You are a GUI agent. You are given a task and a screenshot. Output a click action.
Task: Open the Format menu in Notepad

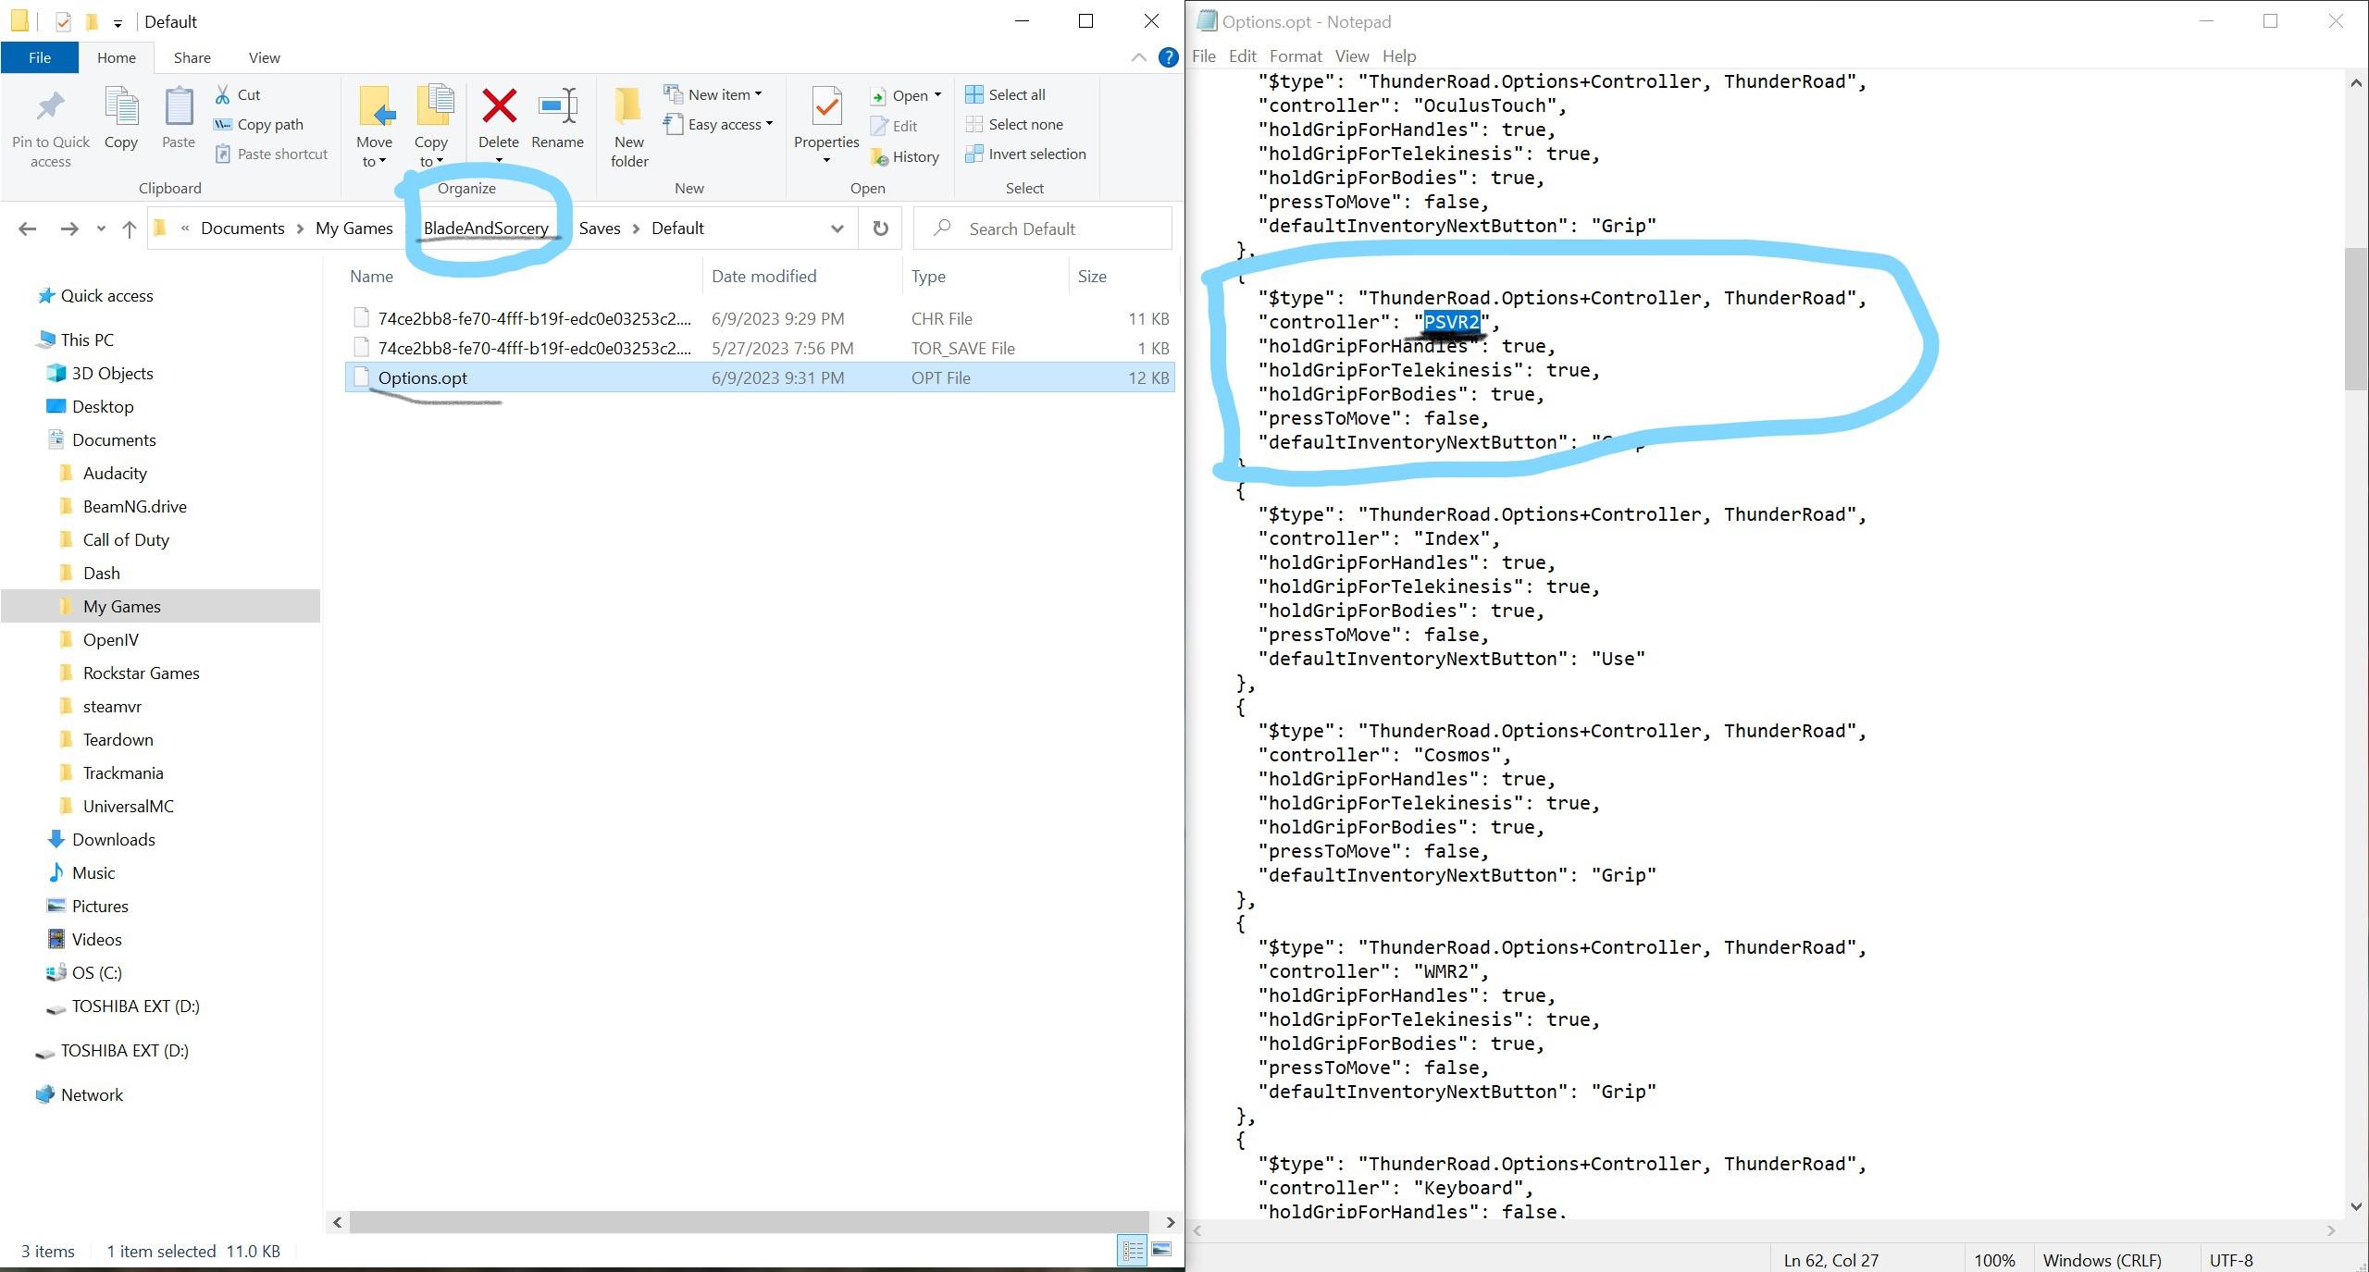click(1295, 56)
